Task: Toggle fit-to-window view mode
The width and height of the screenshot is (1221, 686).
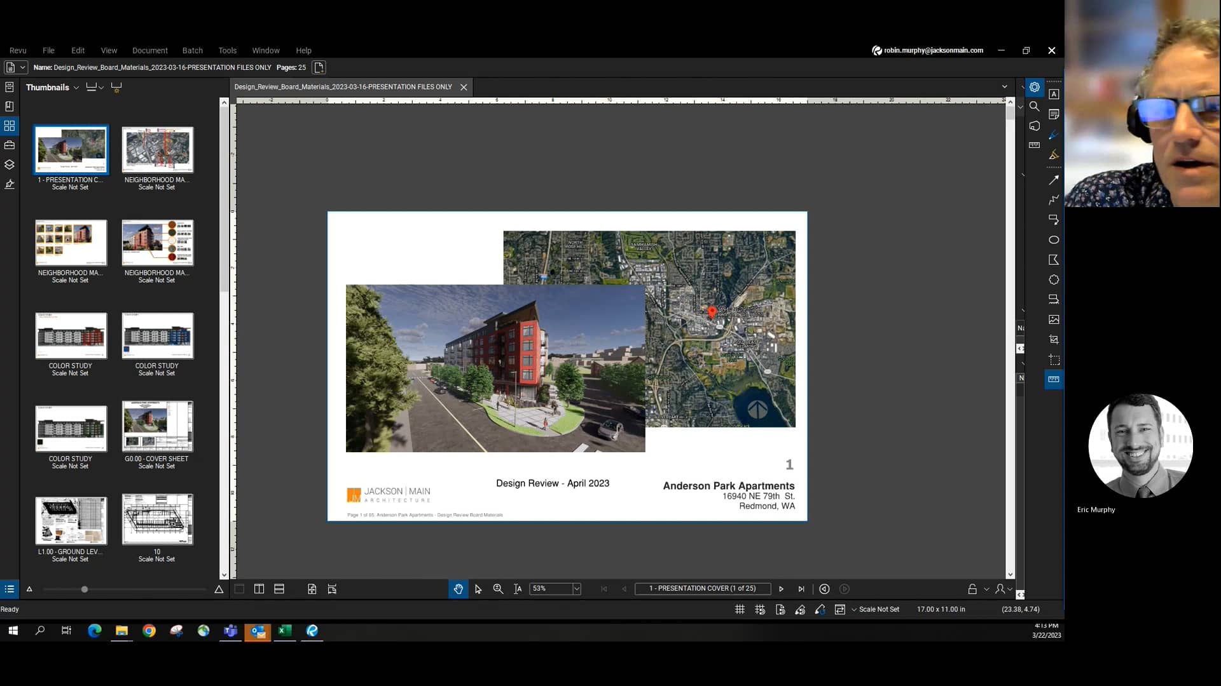Action: click(x=311, y=589)
